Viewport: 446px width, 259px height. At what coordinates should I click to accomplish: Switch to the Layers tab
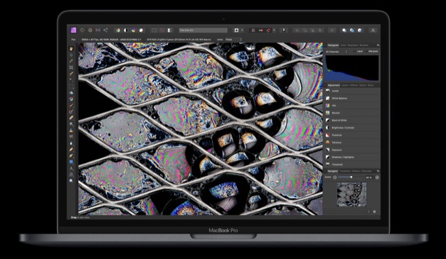pos(344,85)
